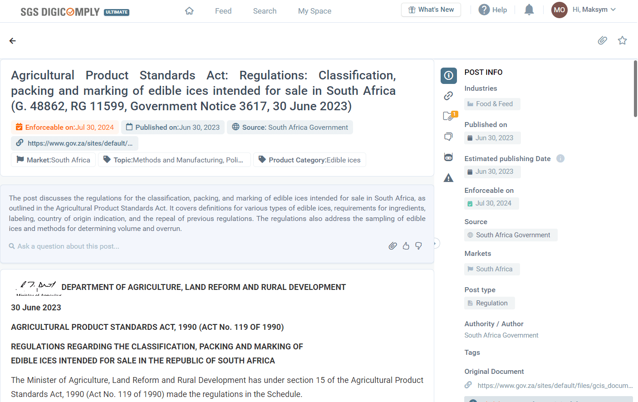
Task: Open the Post Info panel icon
Action: [448, 76]
